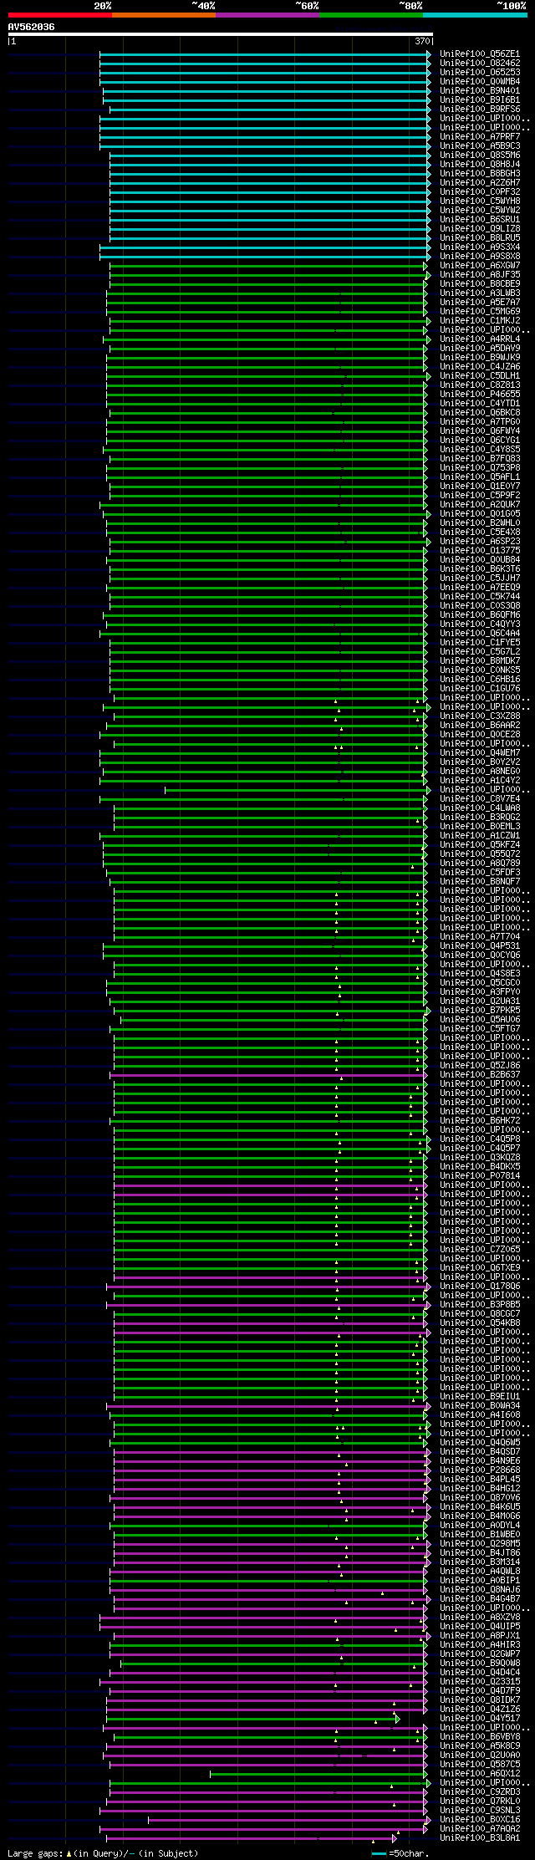Select the UniRef100_C5P9F2 label

tap(480, 496)
